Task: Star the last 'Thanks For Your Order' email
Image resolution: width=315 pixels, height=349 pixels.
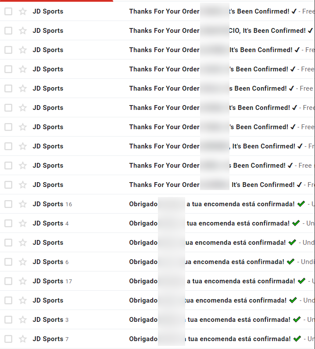Action: tap(23, 185)
